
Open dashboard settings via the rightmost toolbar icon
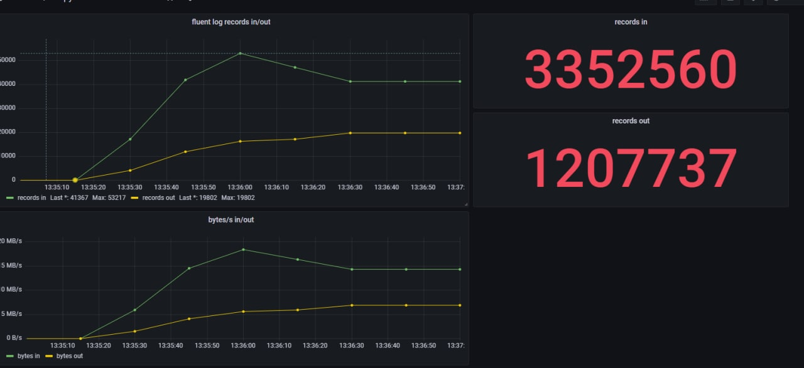coord(776,2)
